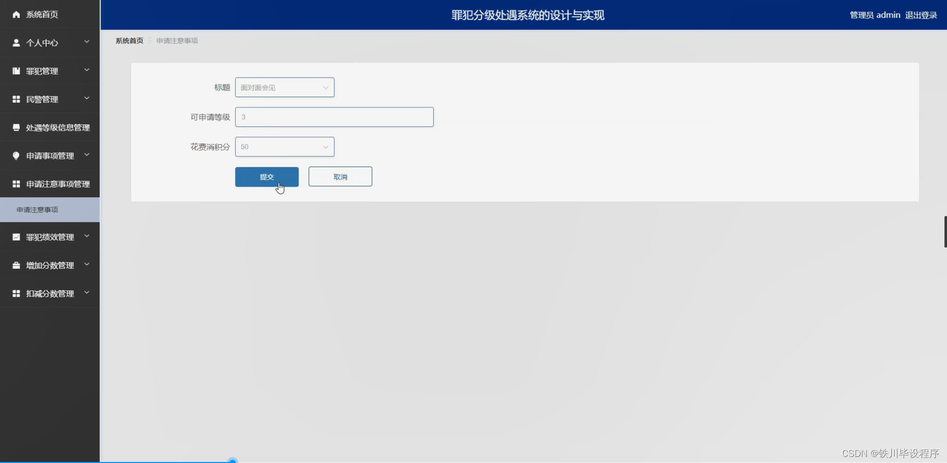Expand the 扣减分数管理 menu
Viewport: 947px width, 463px height.
click(x=86, y=293)
